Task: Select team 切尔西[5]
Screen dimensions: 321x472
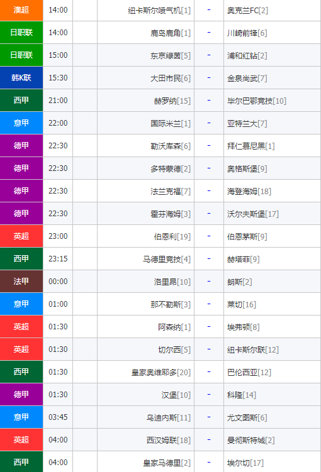Action: [174, 349]
